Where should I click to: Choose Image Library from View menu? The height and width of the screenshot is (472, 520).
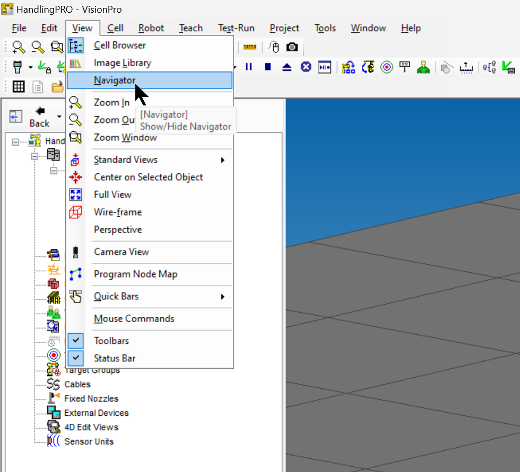coord(150,63)
